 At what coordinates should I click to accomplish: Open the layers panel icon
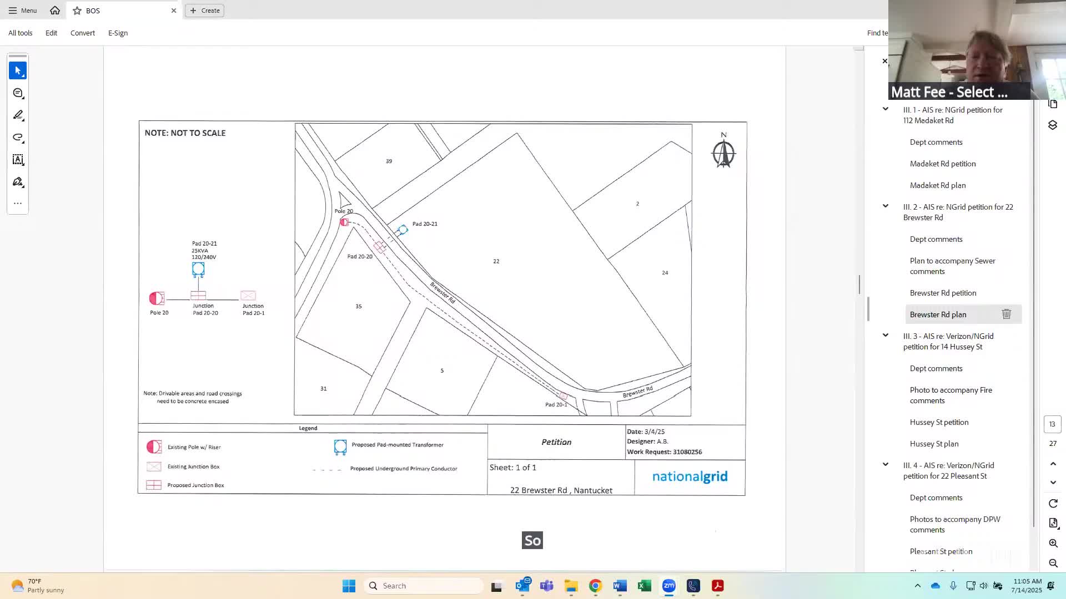pos(1053,125)
